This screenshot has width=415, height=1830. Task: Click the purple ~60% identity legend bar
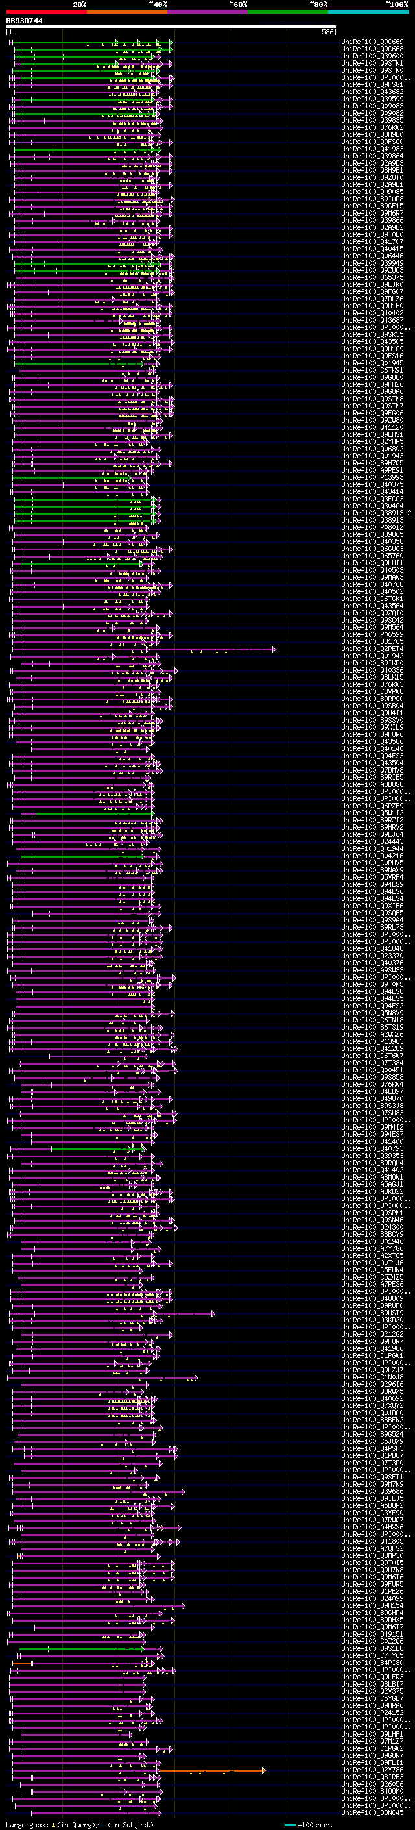[x=208, y=12]
